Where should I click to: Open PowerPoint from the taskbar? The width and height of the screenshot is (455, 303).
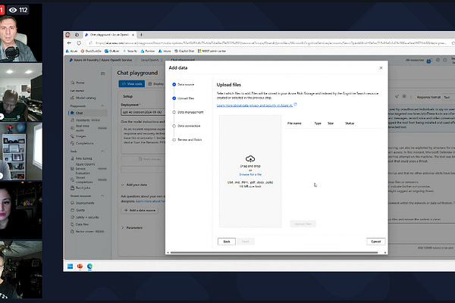click(80, 266)
